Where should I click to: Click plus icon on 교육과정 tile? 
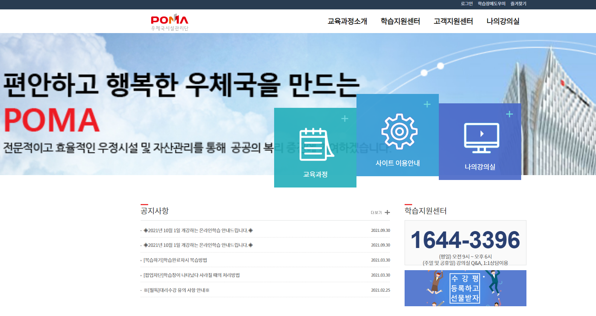[x=344, y=119]
